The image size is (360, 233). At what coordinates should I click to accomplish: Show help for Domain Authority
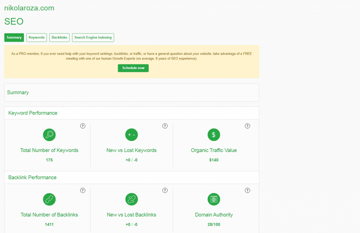pyautogui.click(x=247, y=190)
